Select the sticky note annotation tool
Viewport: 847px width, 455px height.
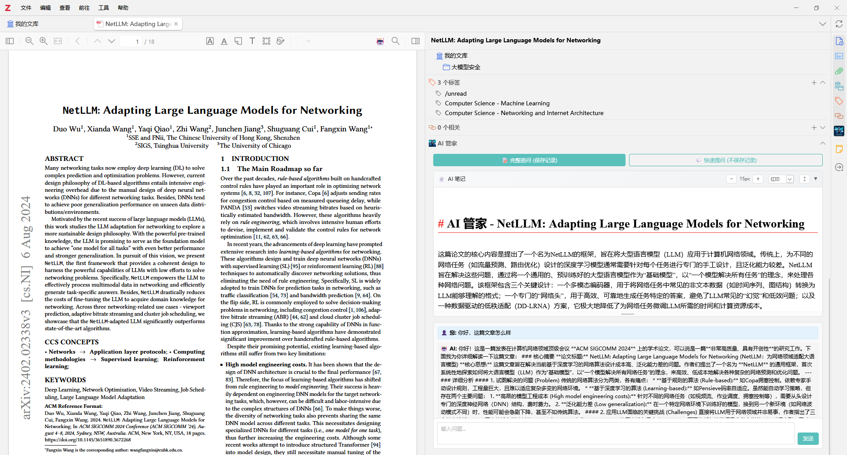238,41
